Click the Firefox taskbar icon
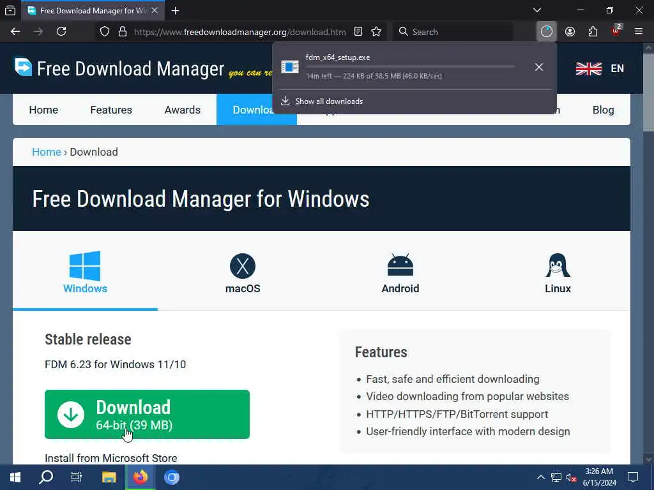Screen dimensions: 654x490 coord(140,477)
